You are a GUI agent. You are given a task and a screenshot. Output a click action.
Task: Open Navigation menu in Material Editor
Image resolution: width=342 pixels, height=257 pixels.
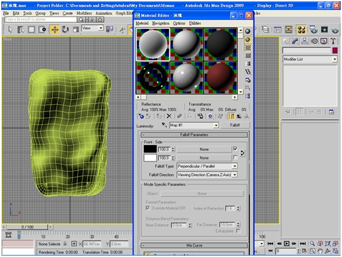[160, 23]
